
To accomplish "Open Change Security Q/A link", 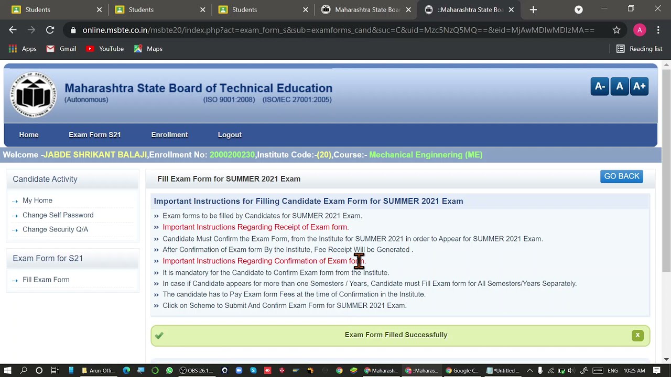I will coord(55,229).
